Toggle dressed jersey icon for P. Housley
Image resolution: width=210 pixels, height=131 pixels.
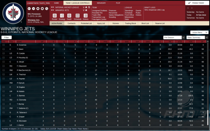[4, 57]
